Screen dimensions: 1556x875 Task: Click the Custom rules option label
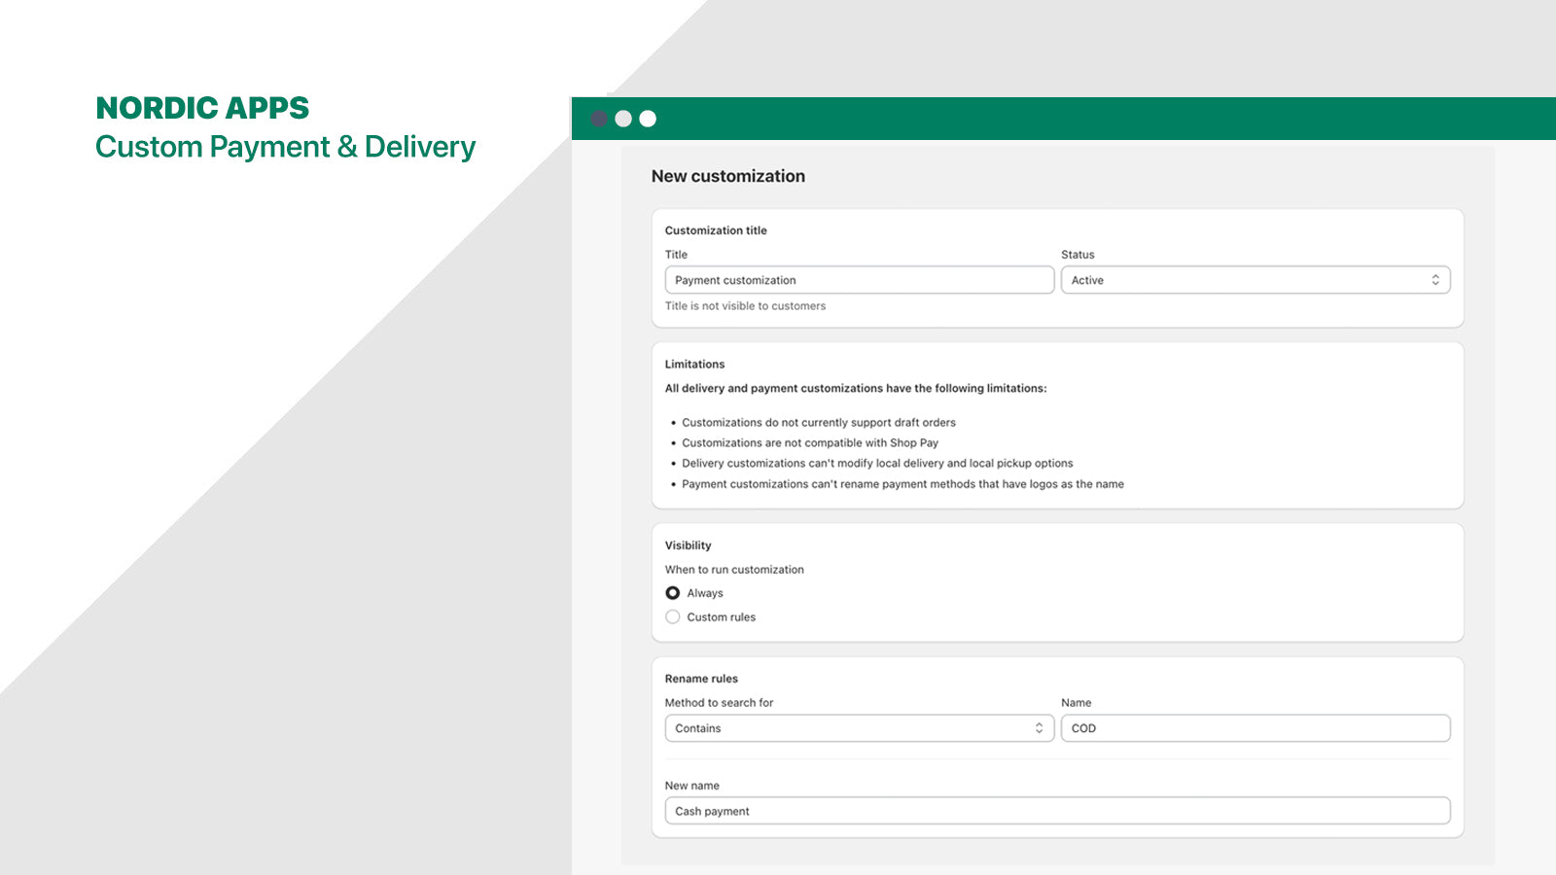(721, 617)
